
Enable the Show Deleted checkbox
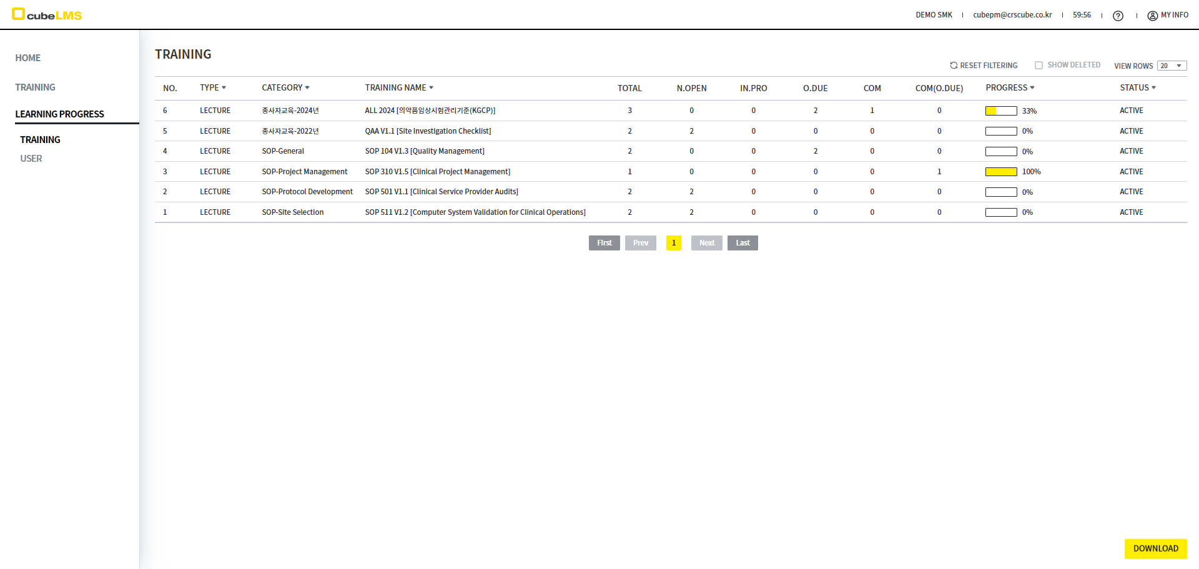click(1039, 65)
